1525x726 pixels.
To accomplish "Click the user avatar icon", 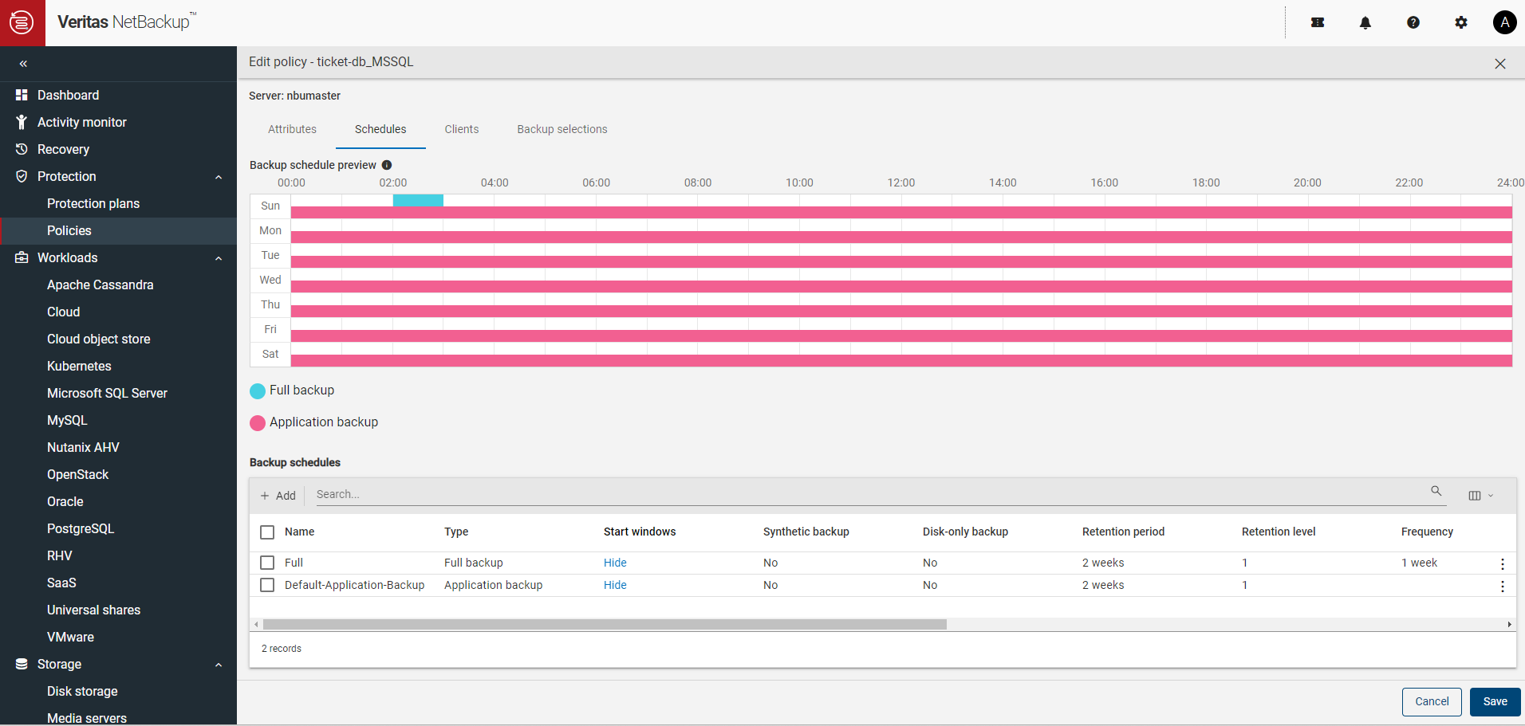I will point(1504,22).
